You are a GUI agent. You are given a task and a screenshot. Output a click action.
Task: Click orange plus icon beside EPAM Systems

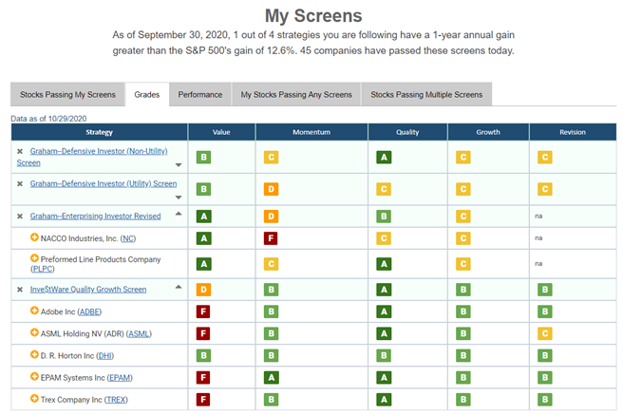(x=34, y=376)
